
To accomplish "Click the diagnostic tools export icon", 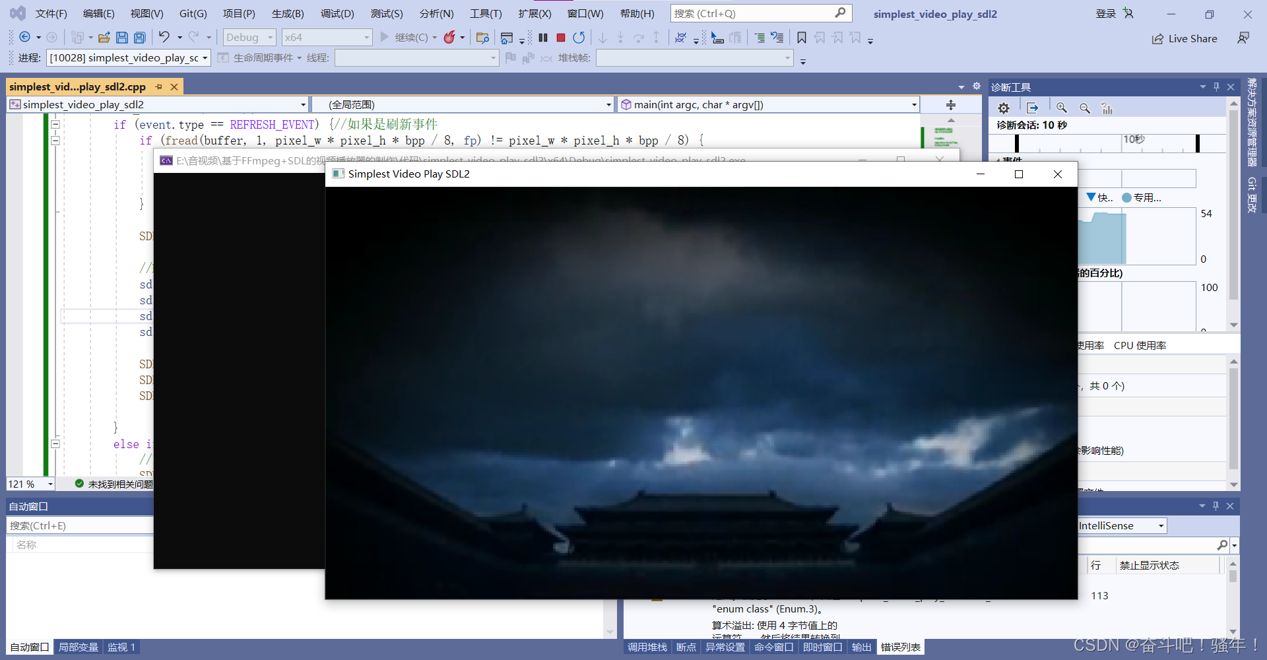I will [1033, 108].
